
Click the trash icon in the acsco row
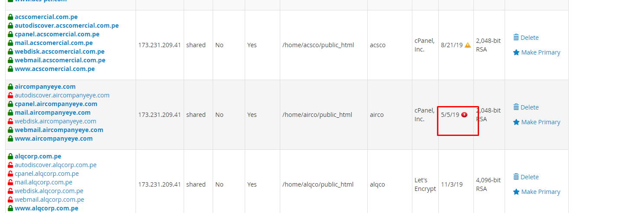click(x=516, y=37)
